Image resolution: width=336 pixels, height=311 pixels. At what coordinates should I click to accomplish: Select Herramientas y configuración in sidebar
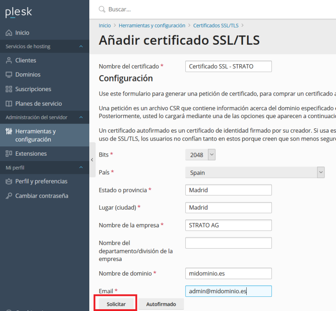pos(45,135)
